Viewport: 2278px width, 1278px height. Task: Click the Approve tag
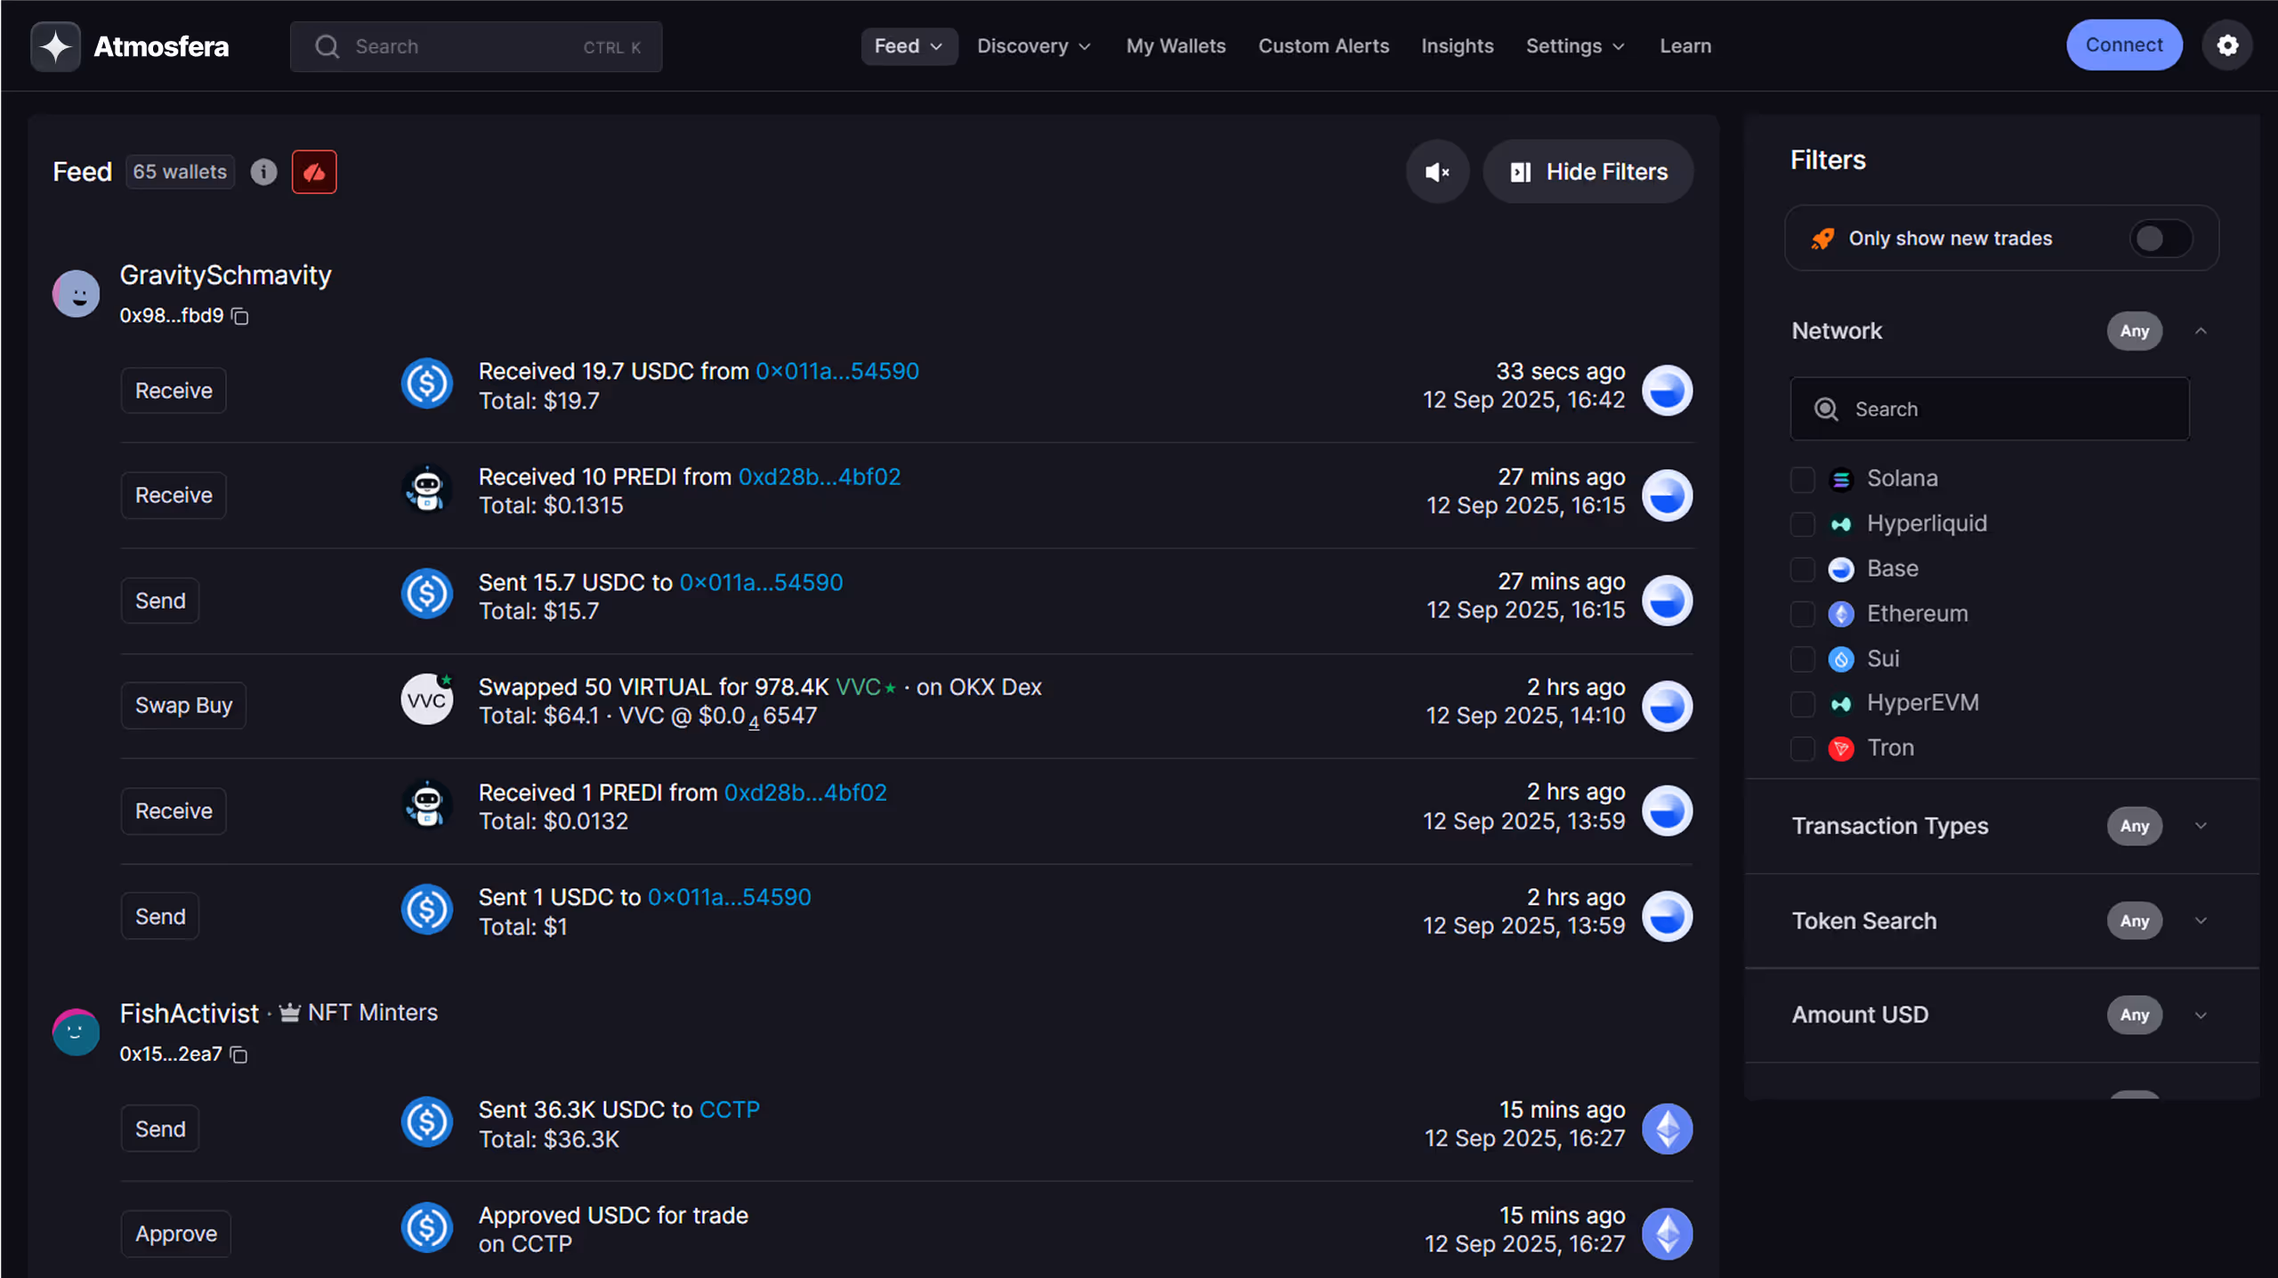pyautogui.click(x=176, y=1234)
